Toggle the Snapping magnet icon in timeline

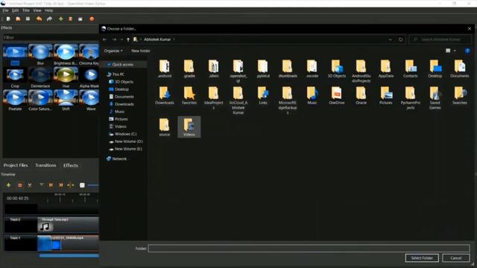click(x=19, y=185)
